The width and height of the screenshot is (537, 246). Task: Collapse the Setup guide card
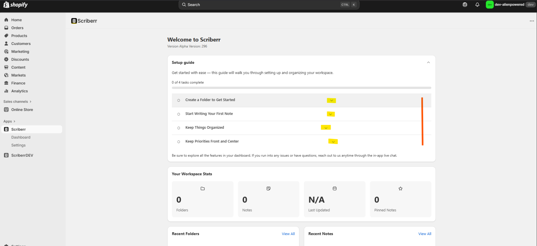click(x=428, y=62)
